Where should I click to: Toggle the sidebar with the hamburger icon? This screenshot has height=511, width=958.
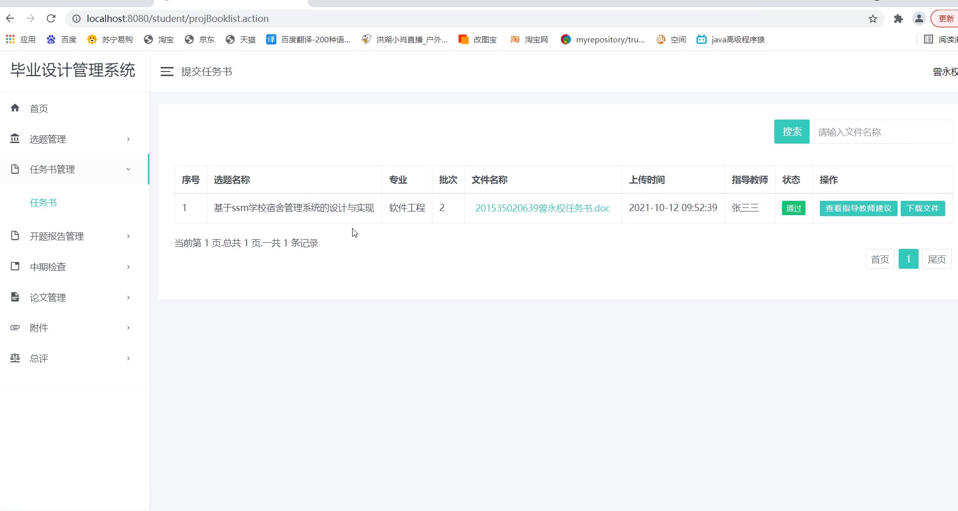tap(167, 72)
